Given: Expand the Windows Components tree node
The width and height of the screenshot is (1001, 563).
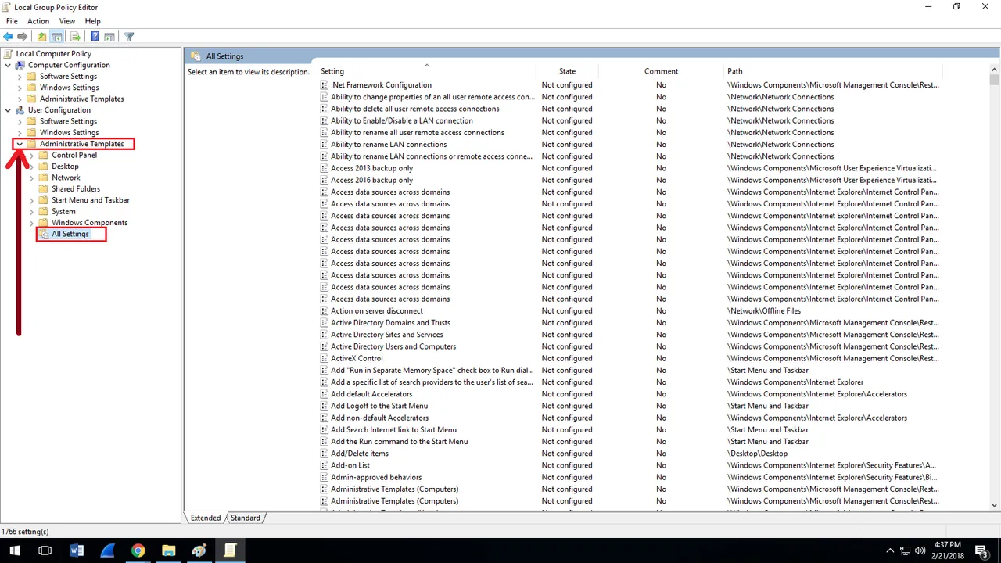Looking at the screenshot, I should [32, 223].
